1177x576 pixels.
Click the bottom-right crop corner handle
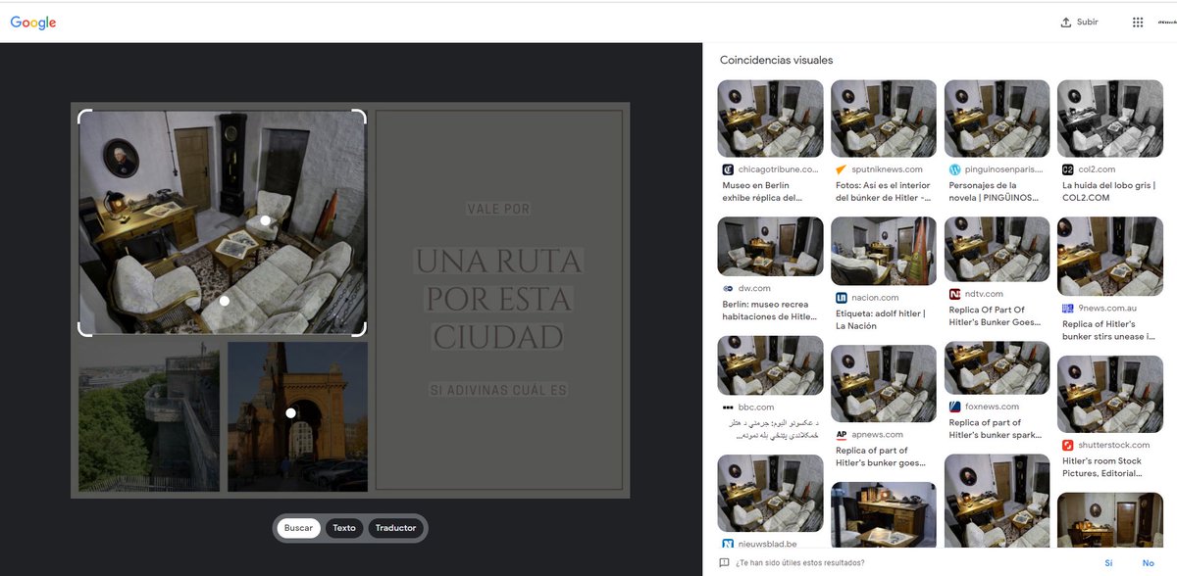[x=360, y=330]
